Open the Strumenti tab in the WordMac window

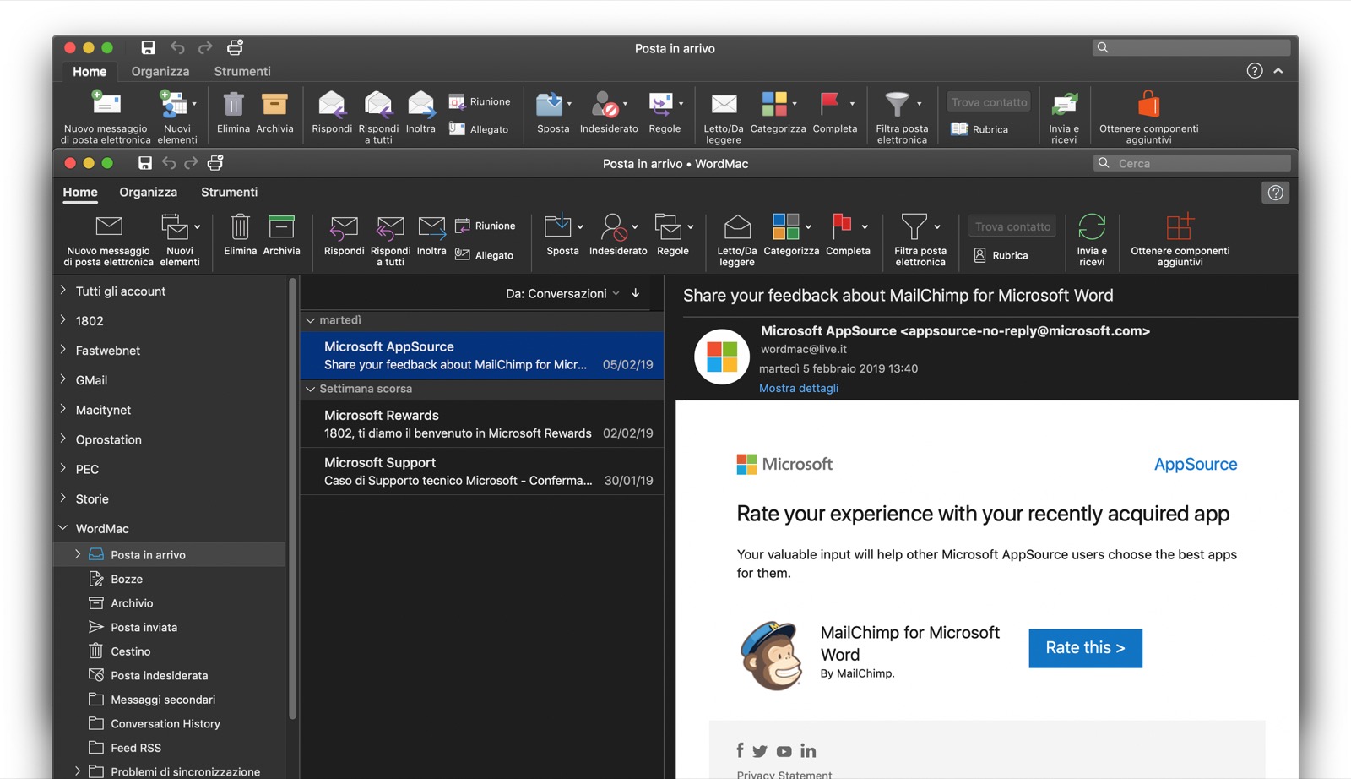229,192
